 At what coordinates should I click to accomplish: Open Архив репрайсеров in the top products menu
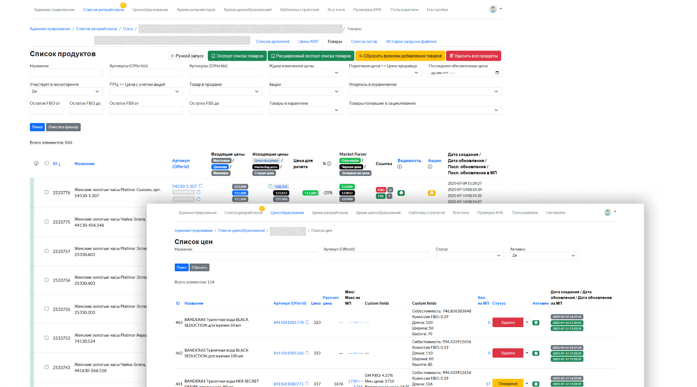196,10
